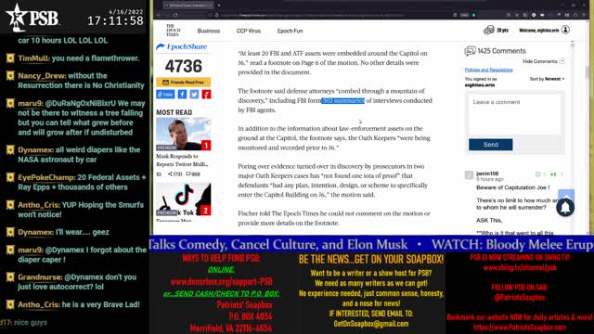The image size is (594, 334).
Task: Open new tab with plus button
Action: coord(219,6)
